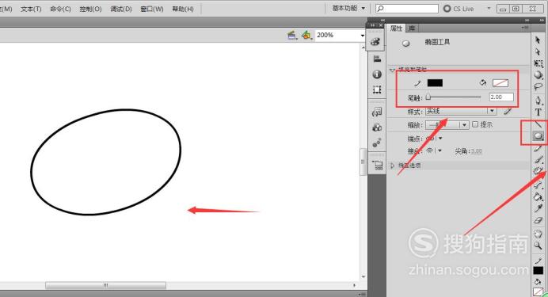This screenshot has width=548, height=297.
Task: Click the no-fill color swatch
Action: pyautogui.click(x=500, y=83)
